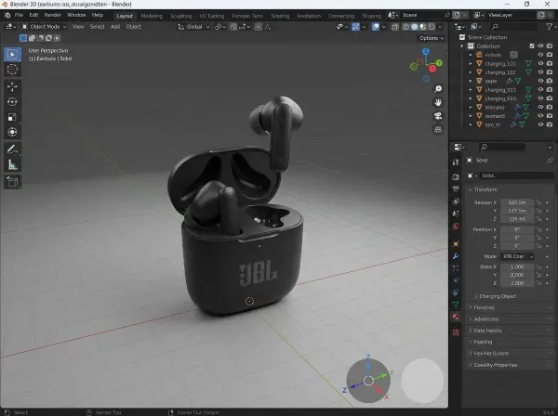Open the viewport Add menu

point(115,27)
